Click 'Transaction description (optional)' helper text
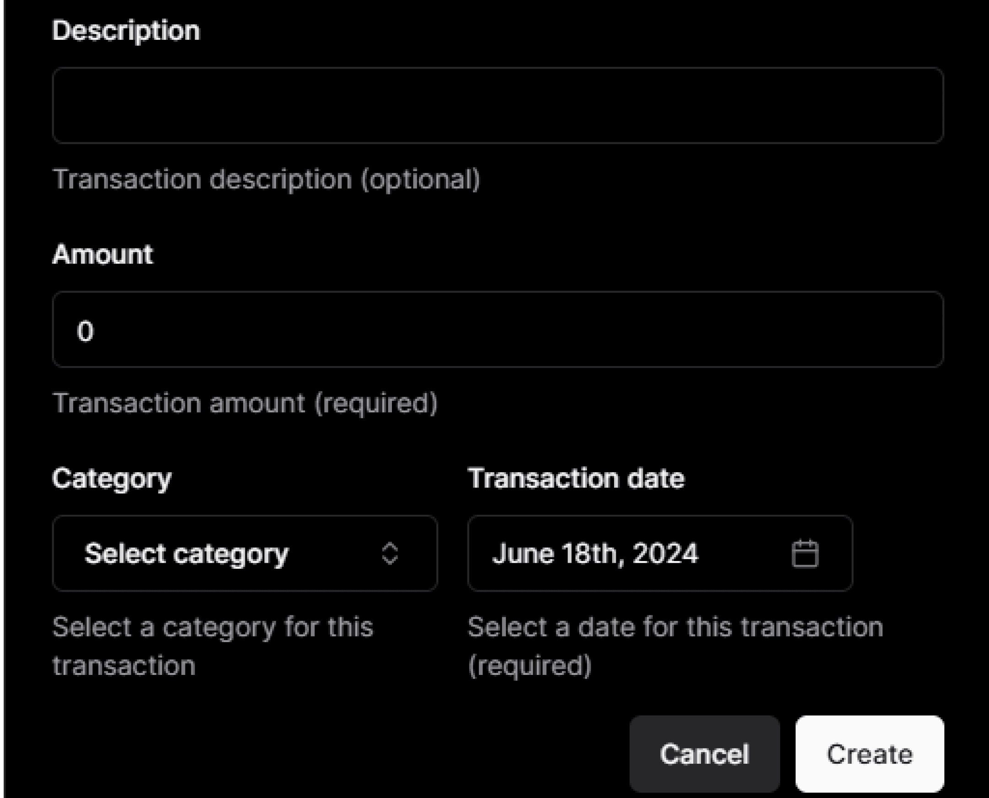This screenshot has height=798, width=989. coord(266,179)
